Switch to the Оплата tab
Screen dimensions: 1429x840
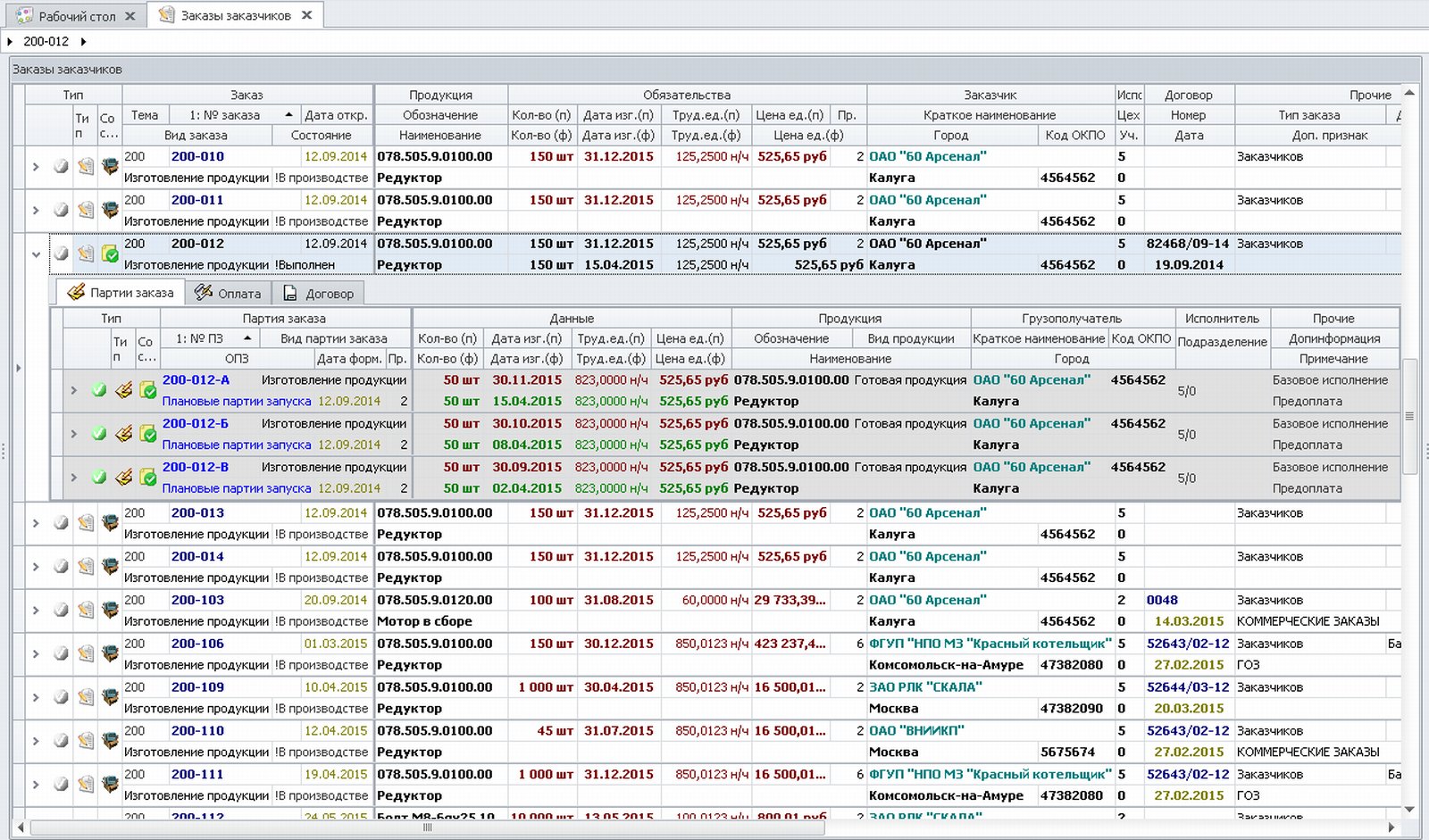coord(229,293)
